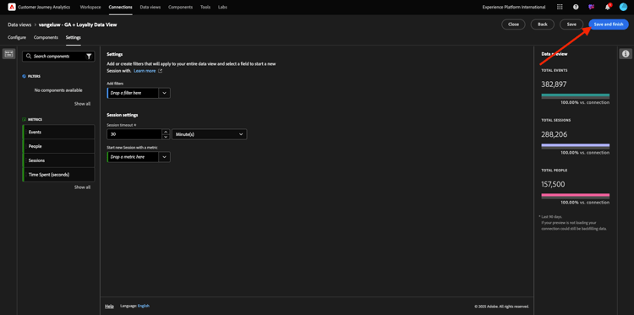Select the Events metric

[x=58, y=132]
